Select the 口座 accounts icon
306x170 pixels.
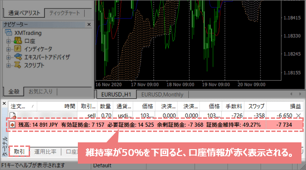[x=18, y=41]
